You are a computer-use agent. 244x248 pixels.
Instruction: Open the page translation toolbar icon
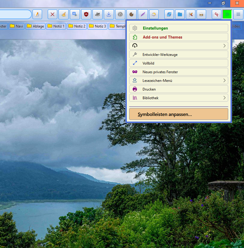click(75, 14)
